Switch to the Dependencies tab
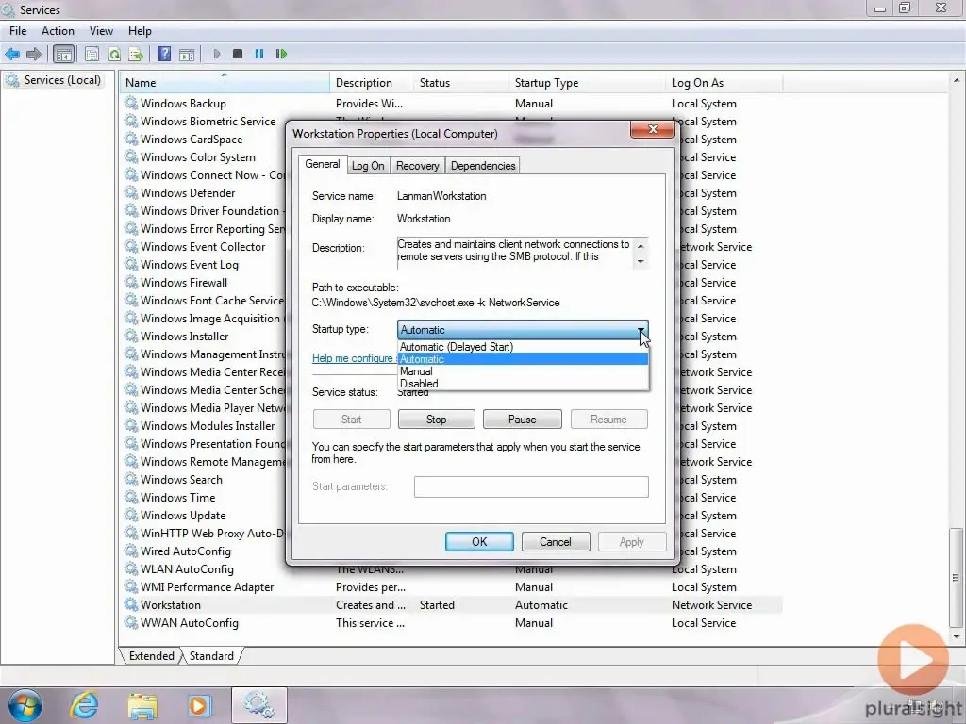 click(x=483, y=166)
